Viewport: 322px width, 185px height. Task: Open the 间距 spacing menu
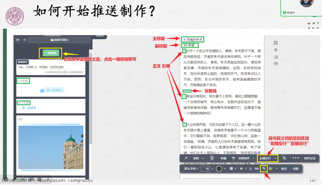click(x=296, y=169)
